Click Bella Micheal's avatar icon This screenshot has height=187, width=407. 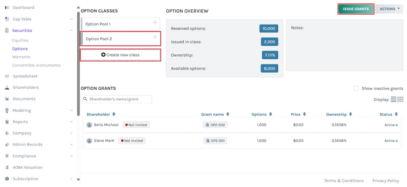(89, 125)
